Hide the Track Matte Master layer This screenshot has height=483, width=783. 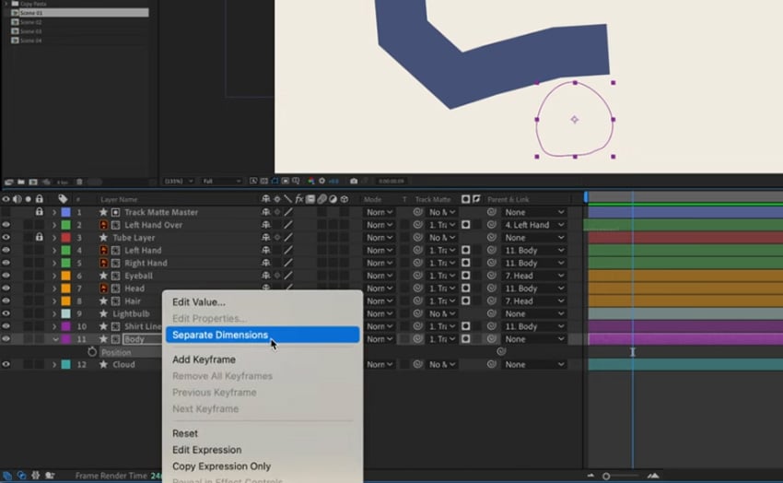6,212
